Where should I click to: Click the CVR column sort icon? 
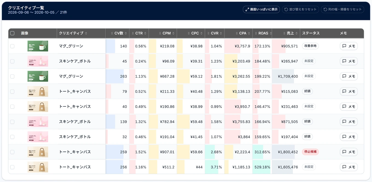tap(221, 33)
